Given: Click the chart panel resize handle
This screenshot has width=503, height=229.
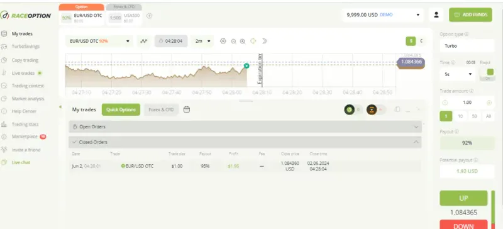Looking at the screenshot, I should pyautogui.click(x=246, y=101).
